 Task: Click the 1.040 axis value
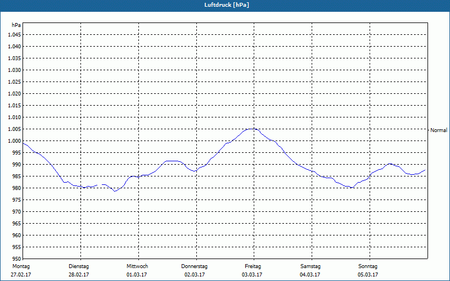click(x=14, y=47)
